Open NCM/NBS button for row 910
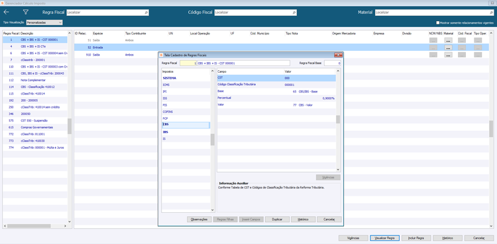 click(433, 55)
